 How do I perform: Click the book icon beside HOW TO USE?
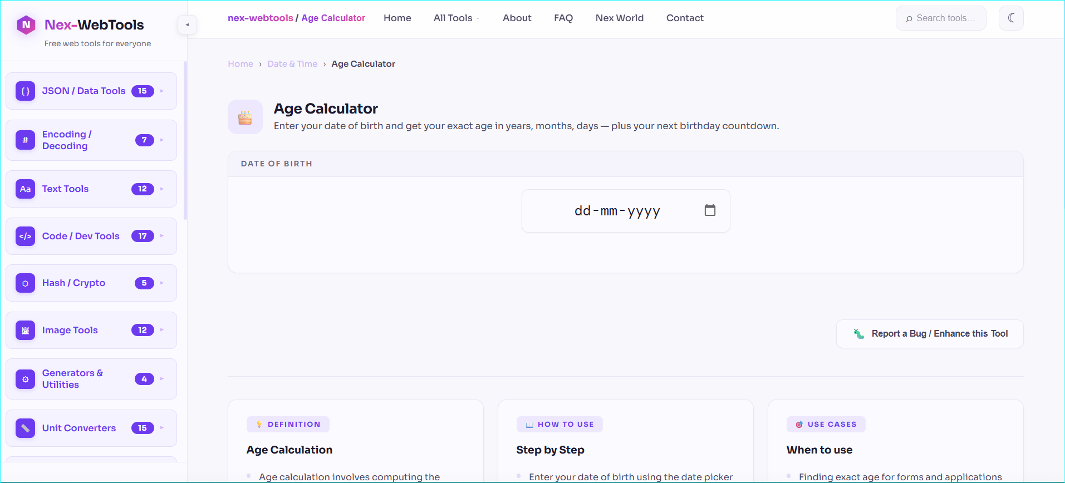(x=529, y=425)
